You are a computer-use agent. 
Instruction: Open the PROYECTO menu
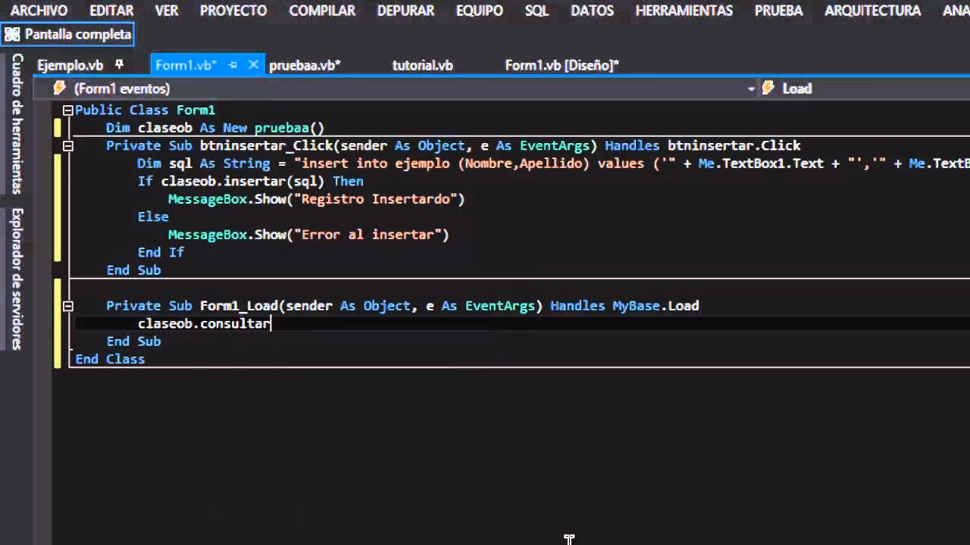coord(233,11)
